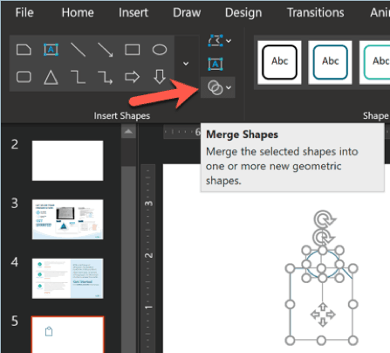Choose the elbow connector shape
The height and width of the screenshot is (353, 390).
pyautogui.click(x=79, y=77)
